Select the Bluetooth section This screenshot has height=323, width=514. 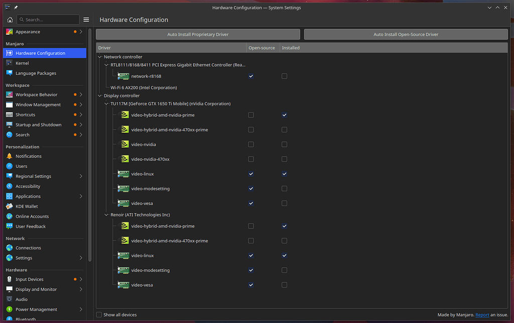(25, 318)
